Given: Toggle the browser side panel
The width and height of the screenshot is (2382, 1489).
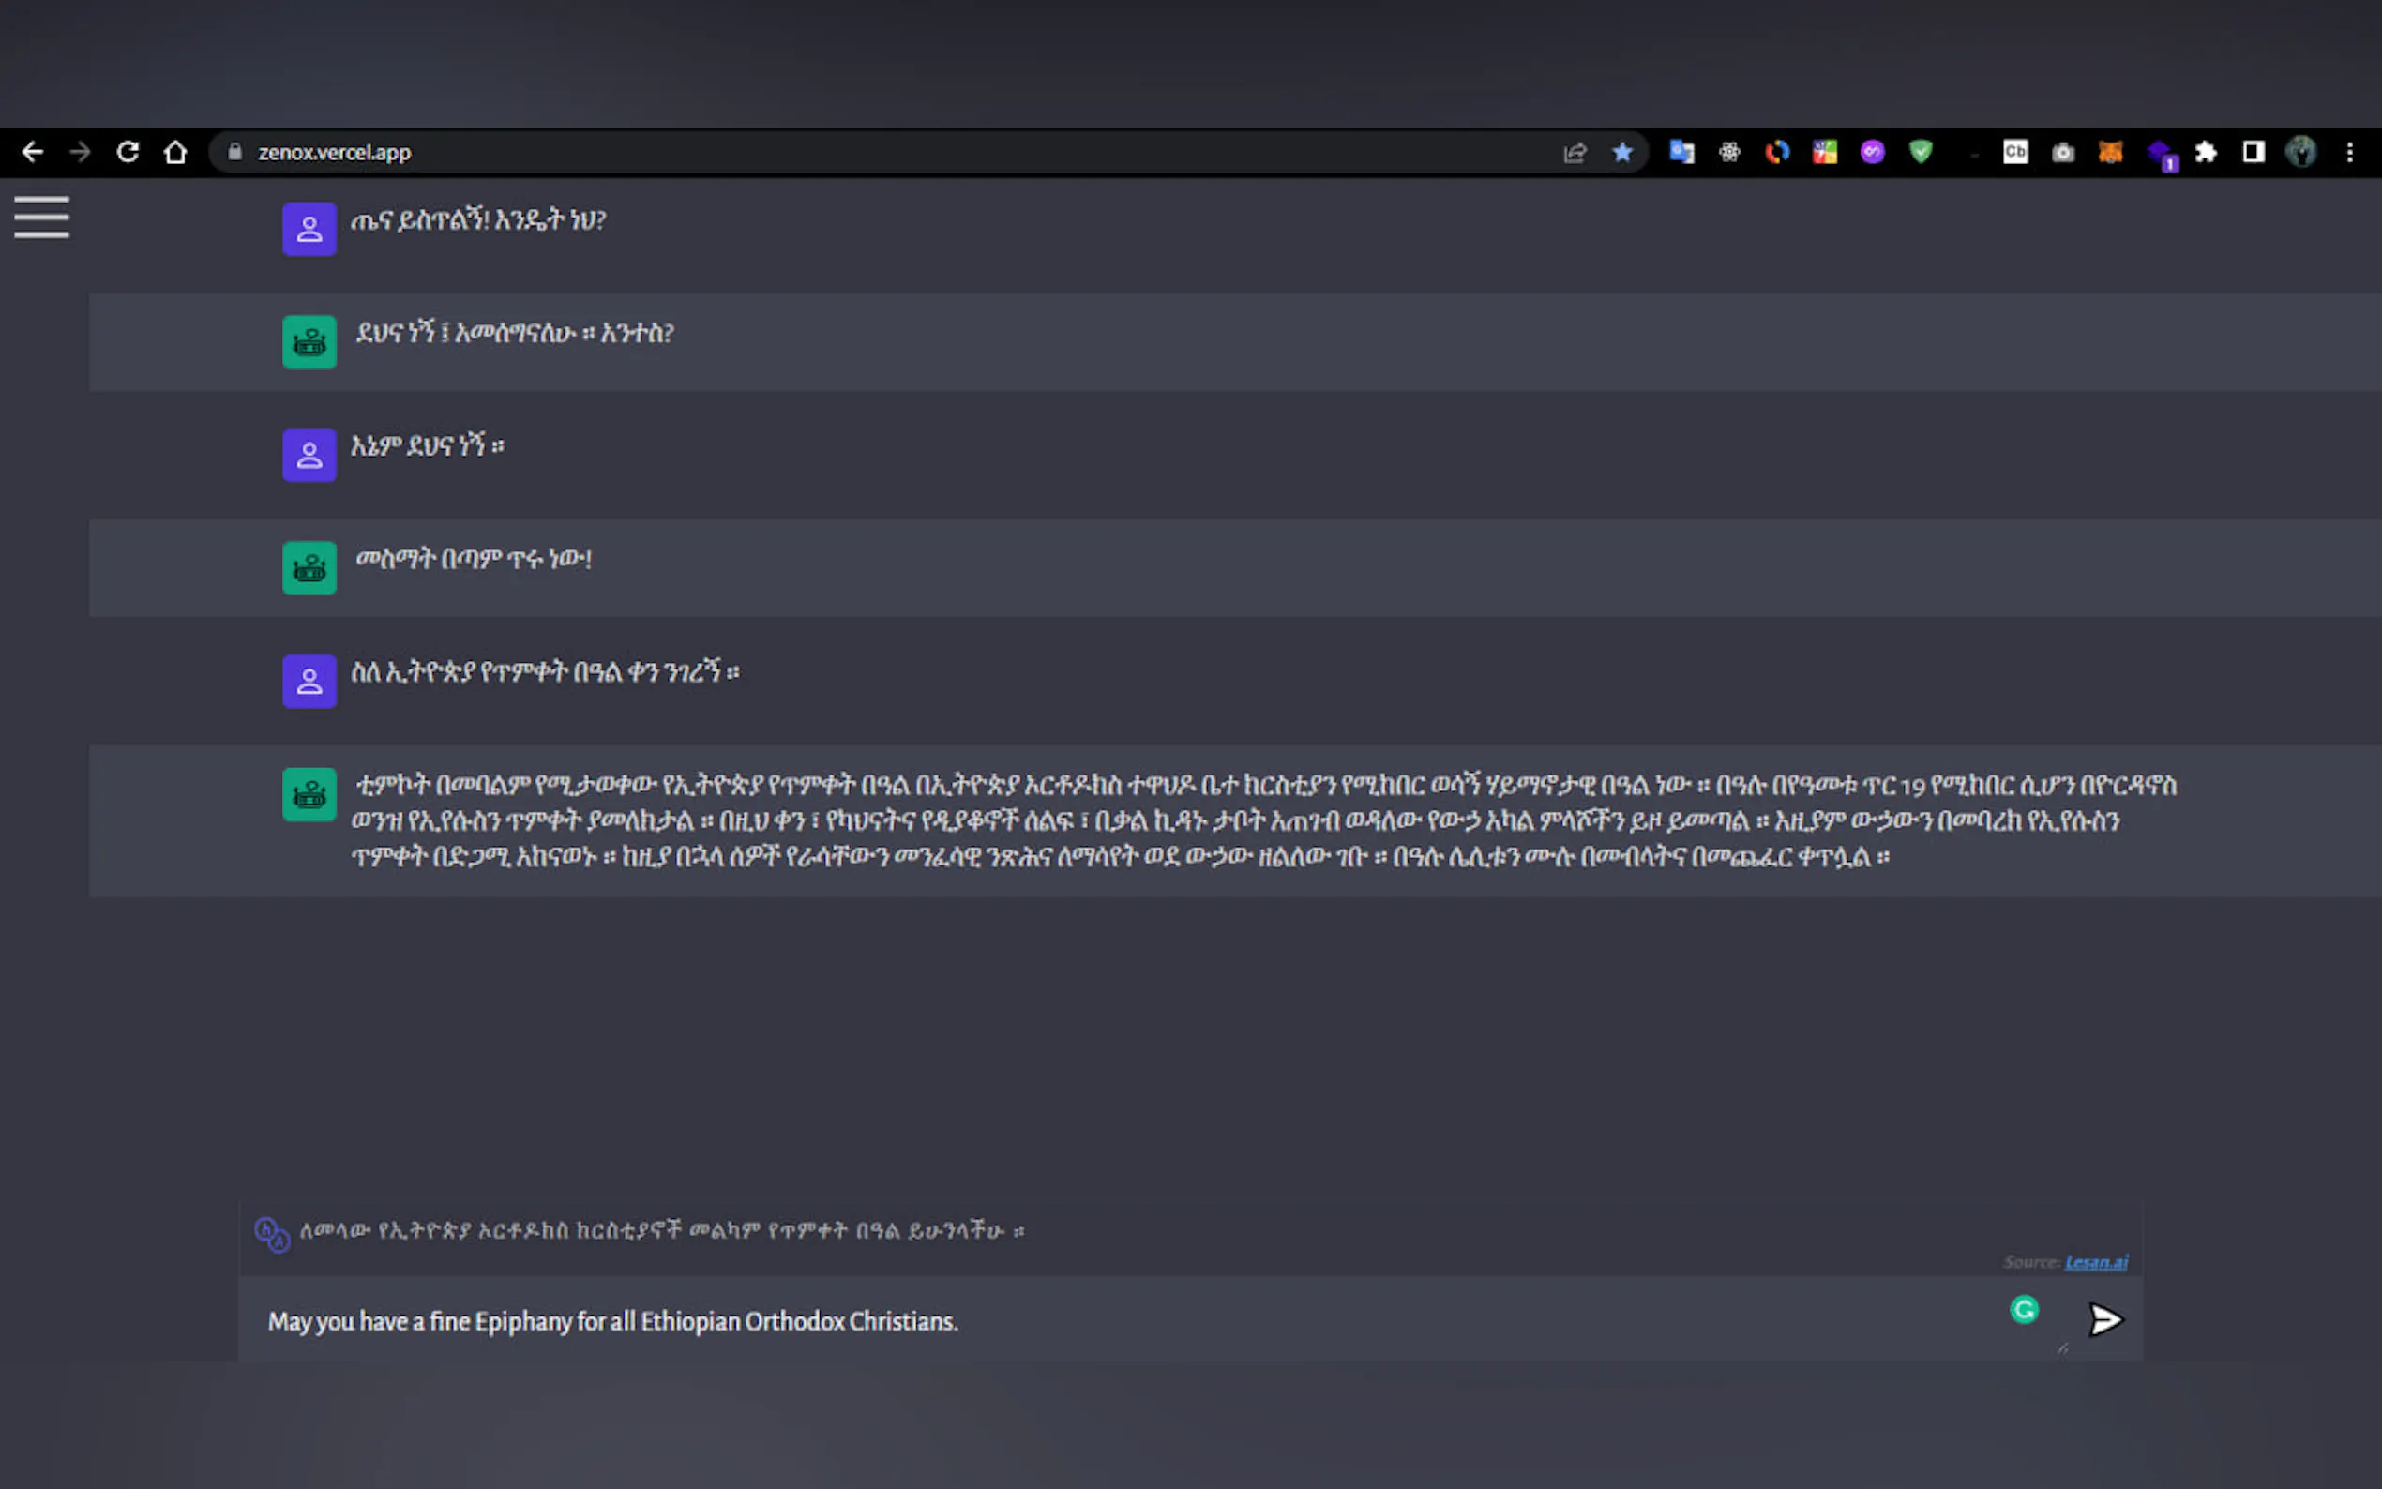Looking at the screenshot, I should click(2253, 152).
